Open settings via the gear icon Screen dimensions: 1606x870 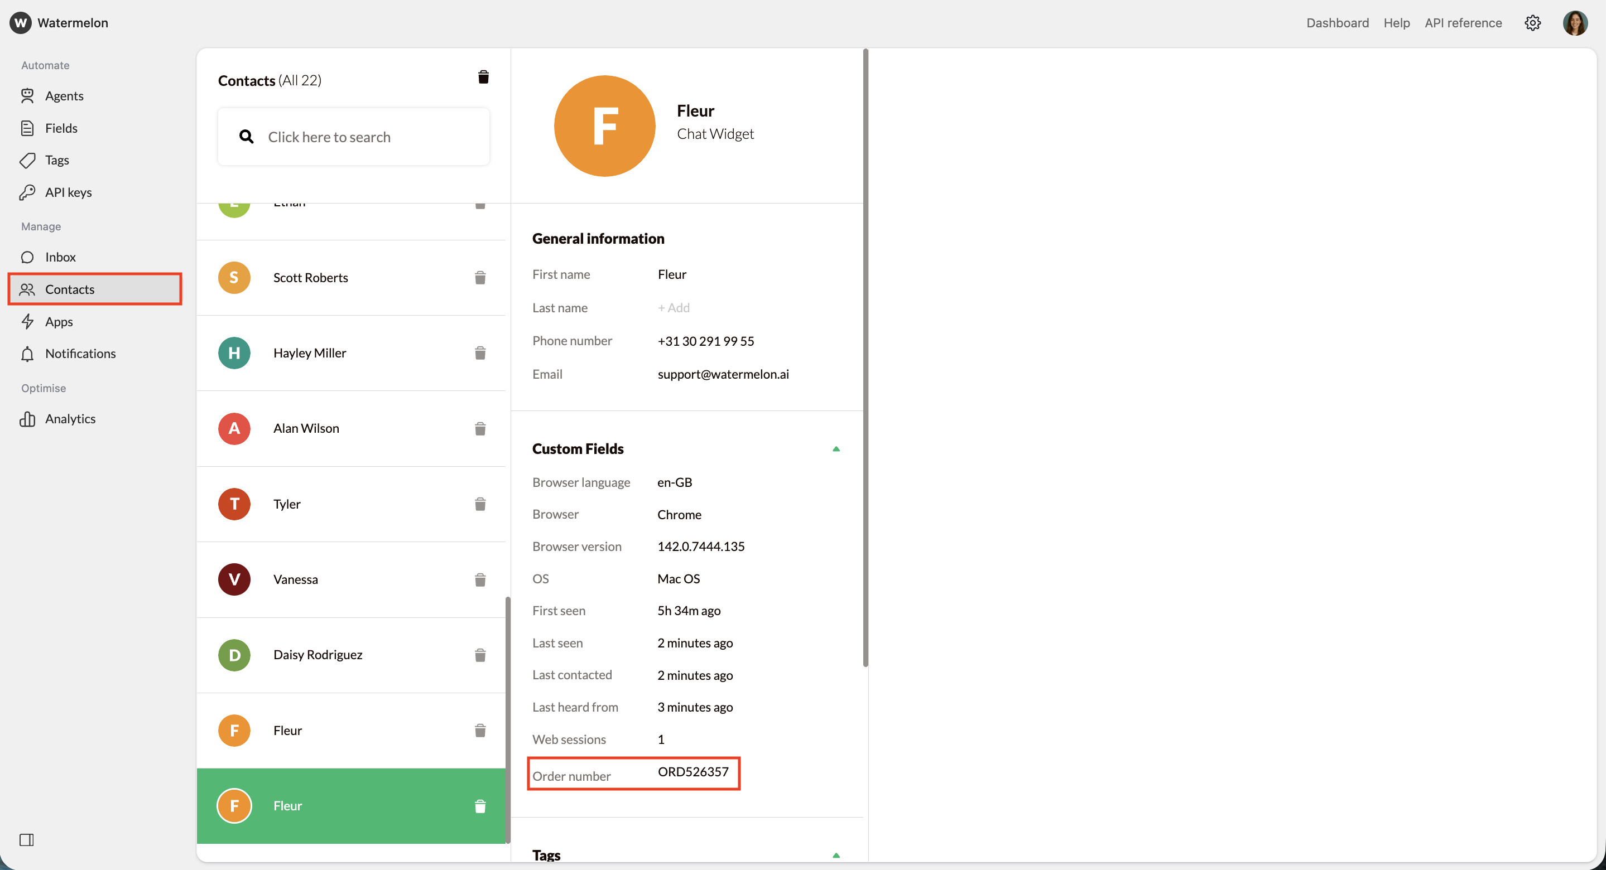click(x=1532, y=22)
